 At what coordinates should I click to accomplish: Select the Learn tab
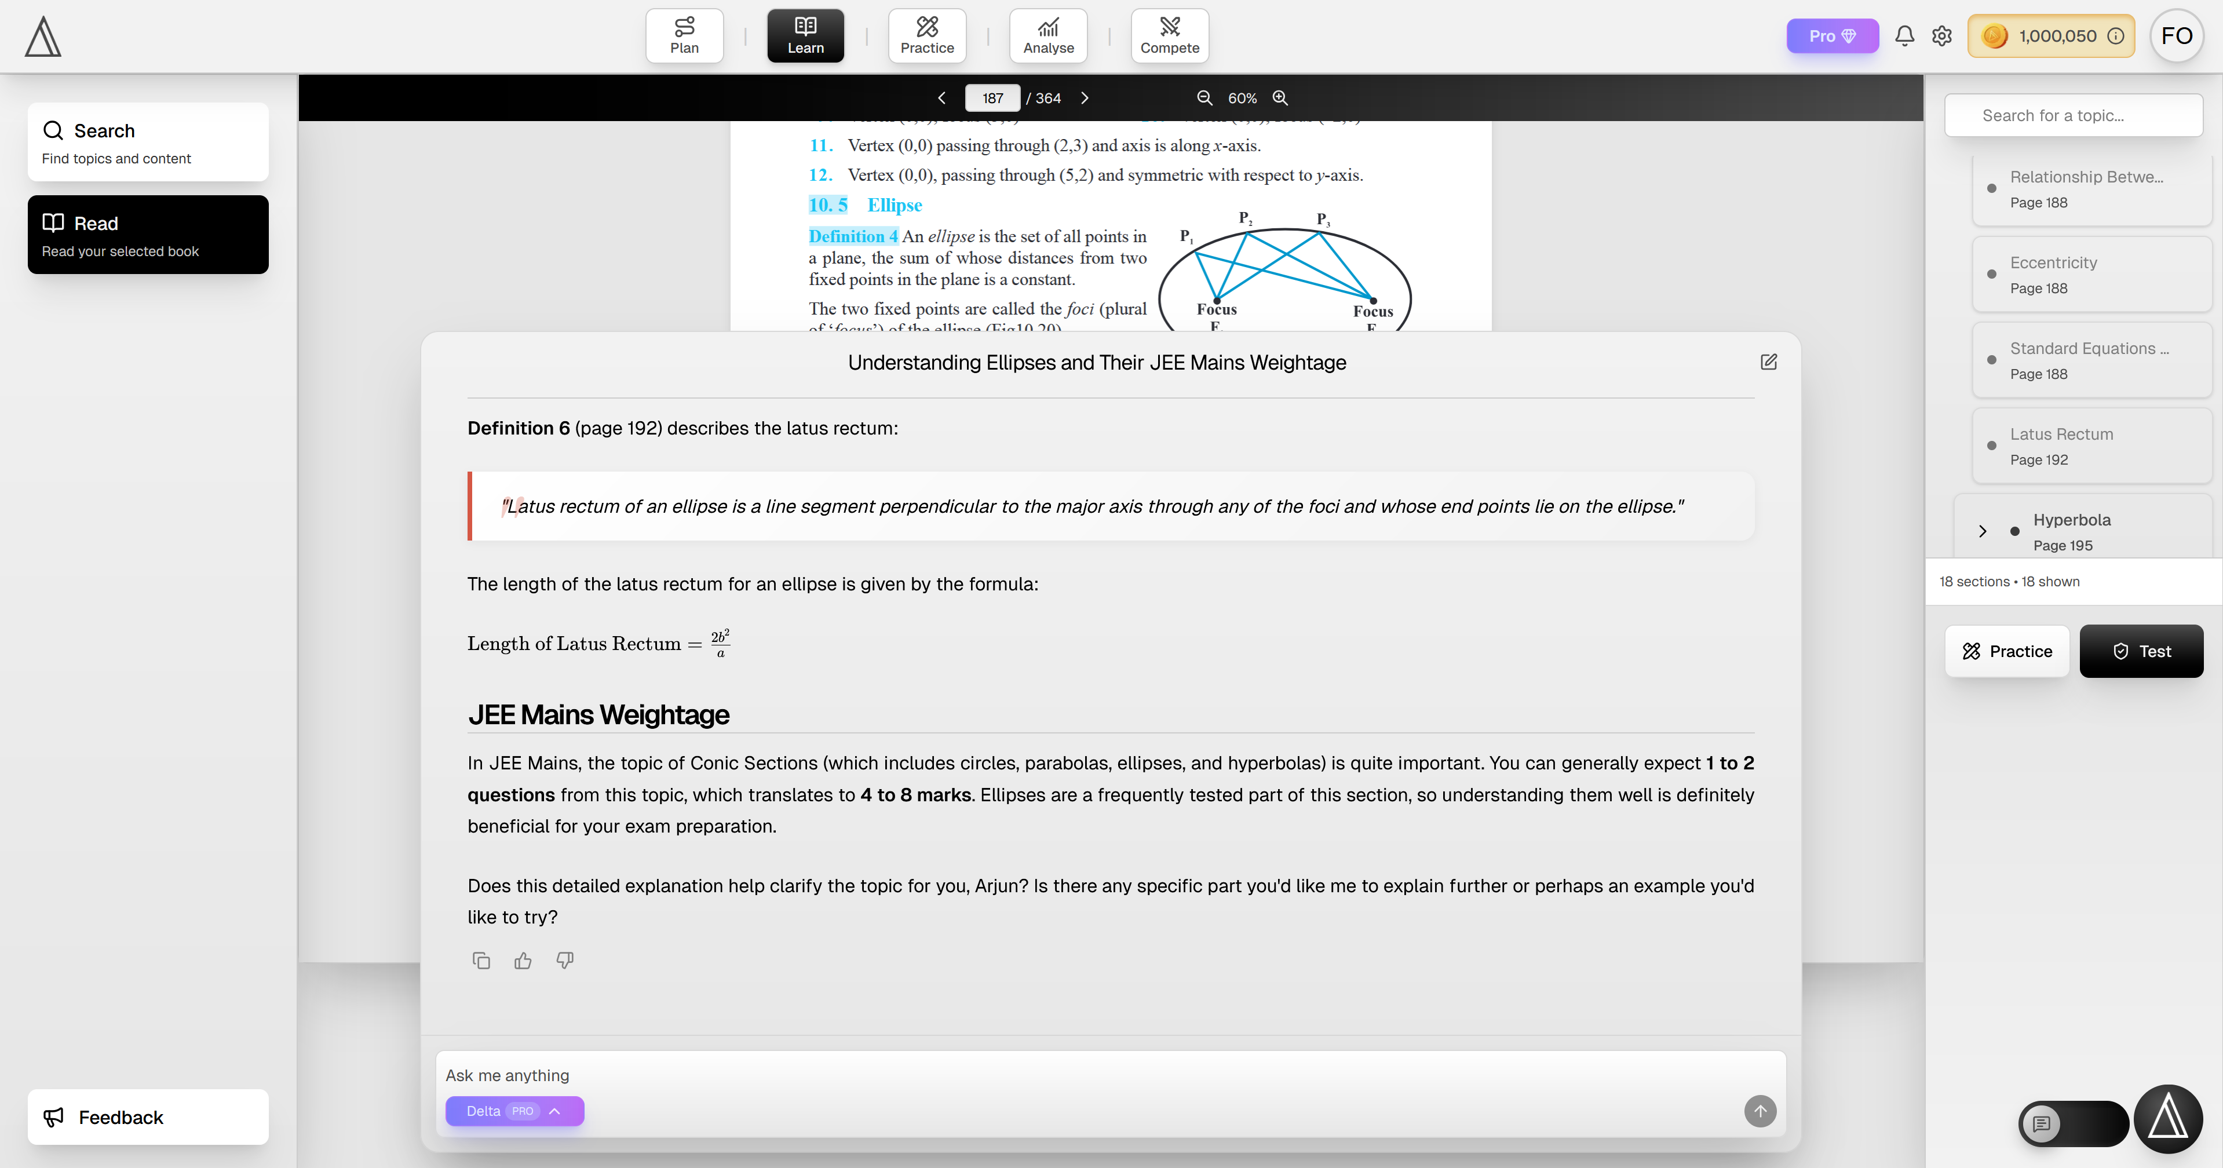pyautogui.click(x=805, y=35)
